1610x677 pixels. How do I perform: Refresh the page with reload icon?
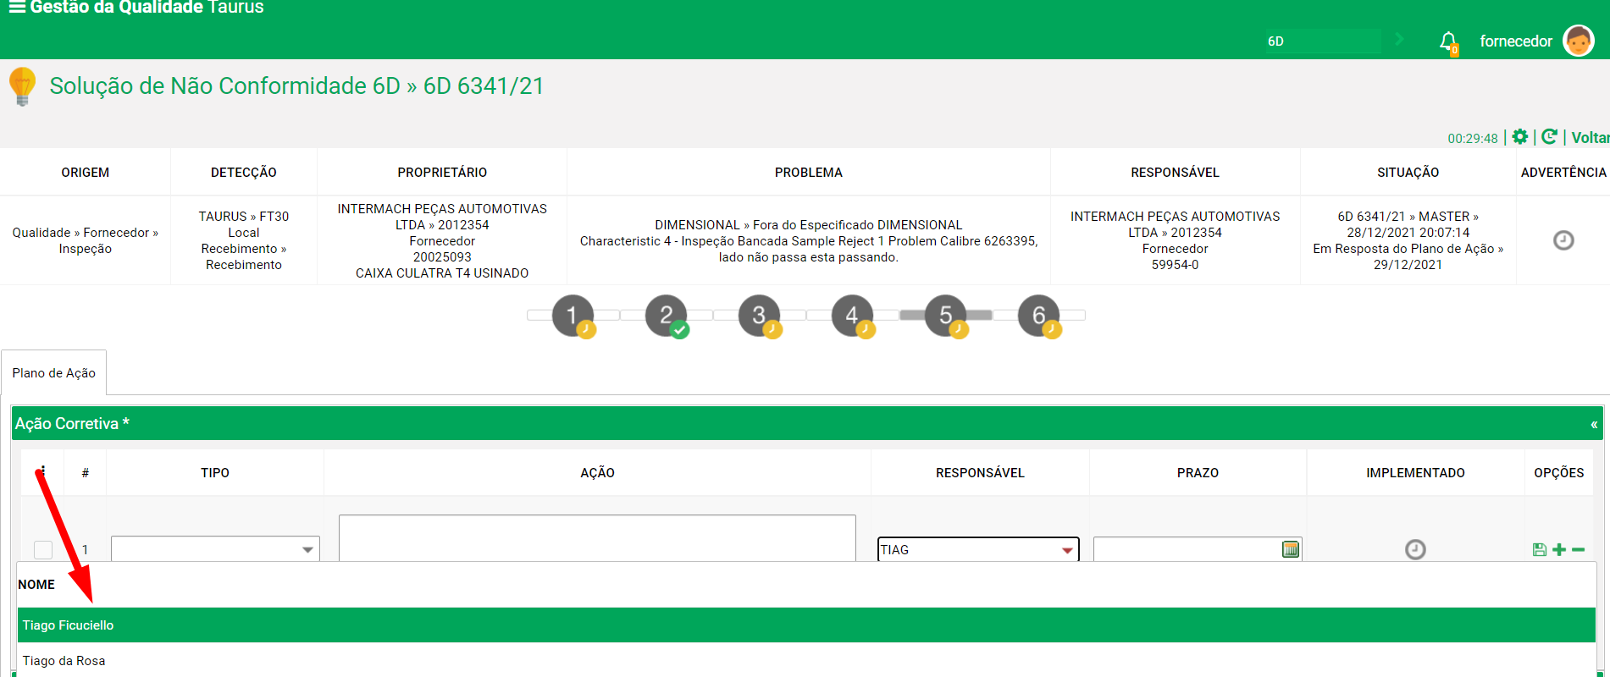1549,136
